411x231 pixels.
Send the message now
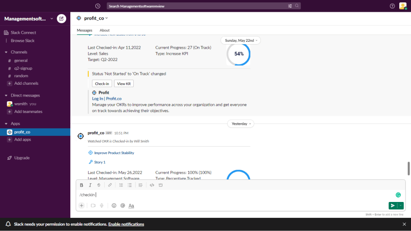[x=393, y=206]
